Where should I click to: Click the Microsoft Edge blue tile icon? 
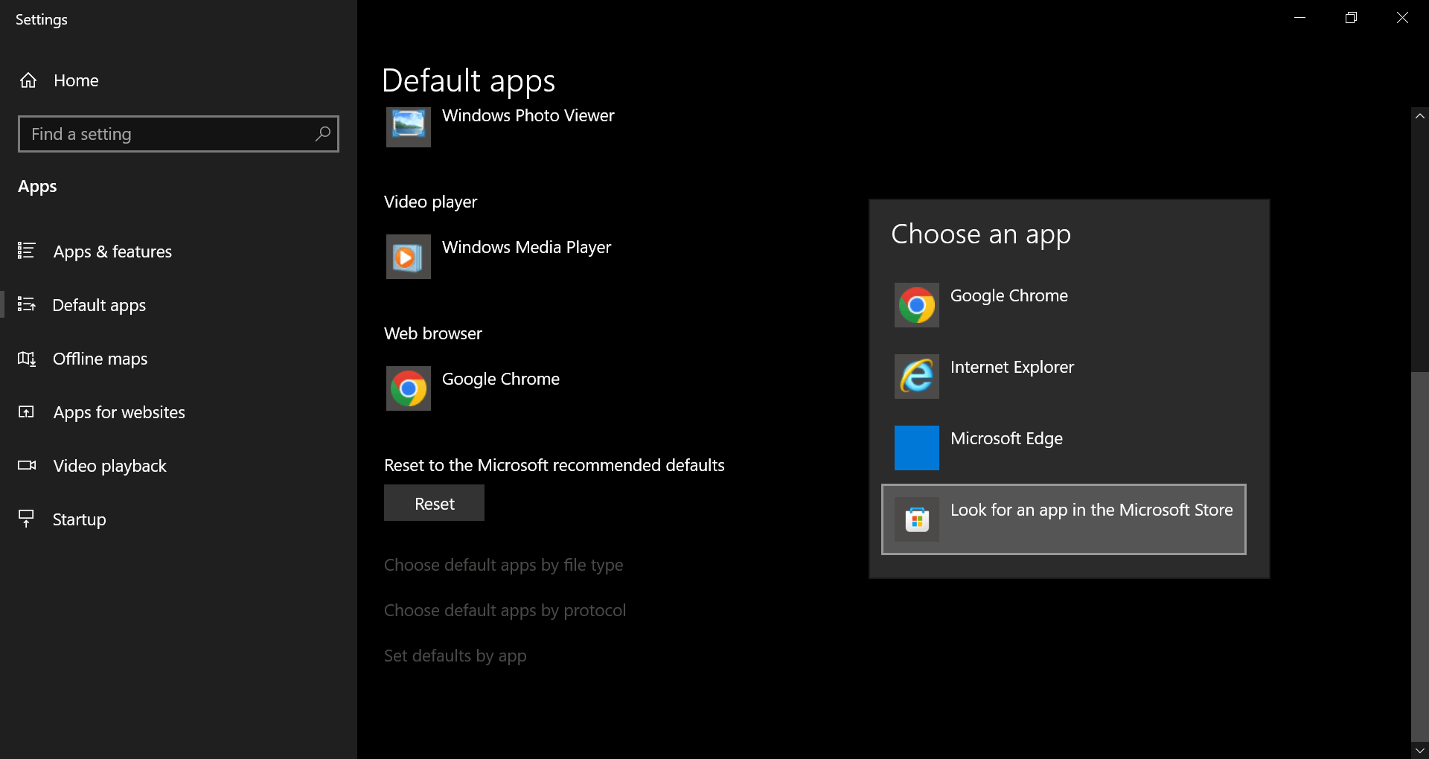pyautogui.click(x=917, y=448)
